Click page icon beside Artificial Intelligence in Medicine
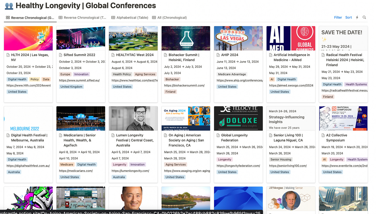376x214 pixels. point(271,55)
